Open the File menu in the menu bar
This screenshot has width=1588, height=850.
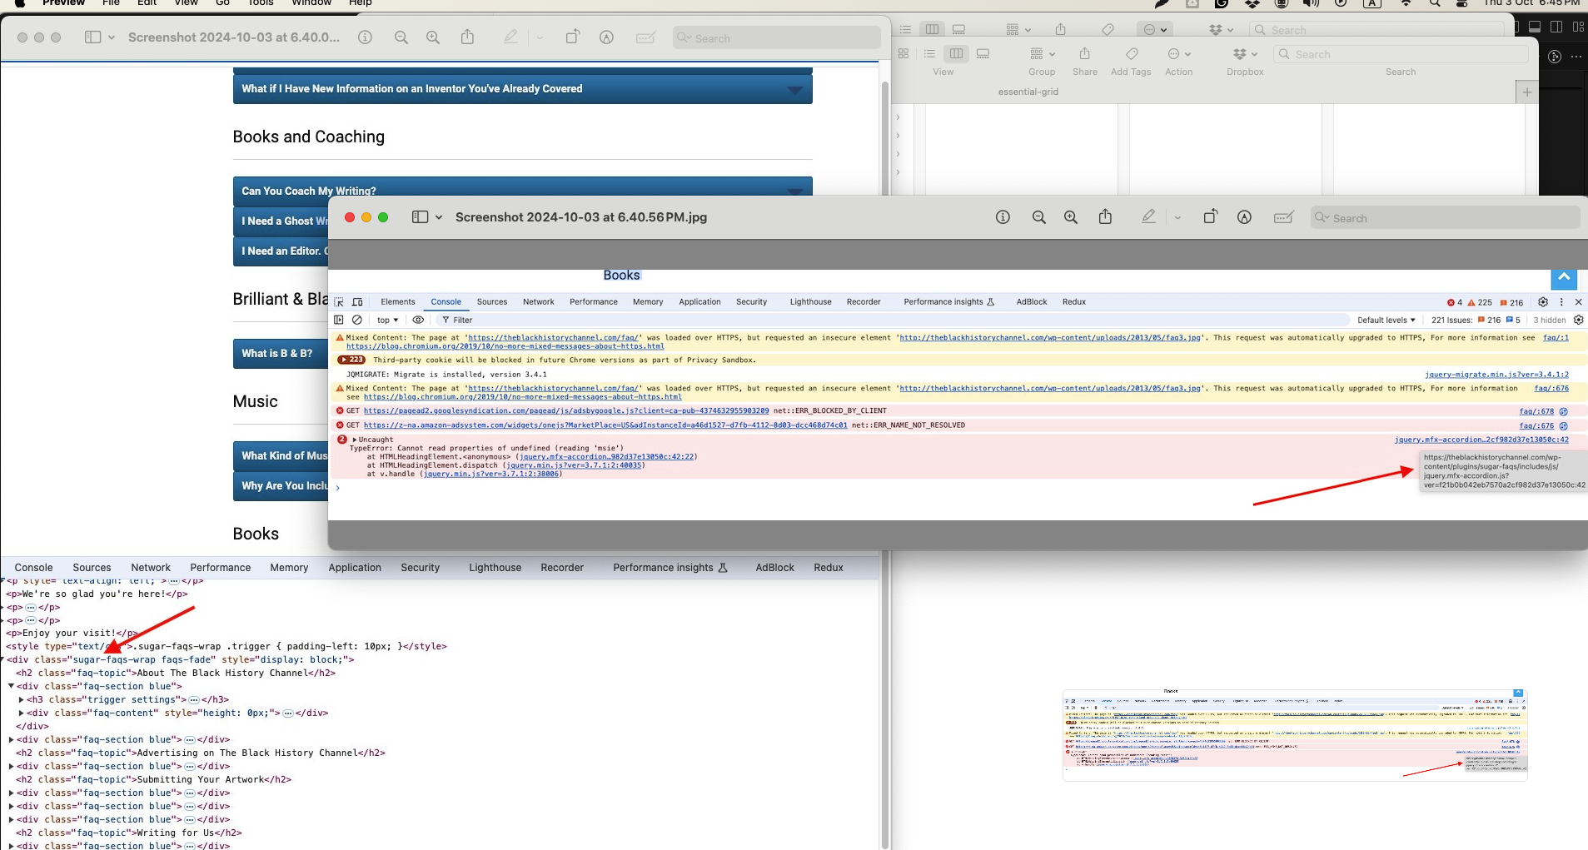point(111,3)
